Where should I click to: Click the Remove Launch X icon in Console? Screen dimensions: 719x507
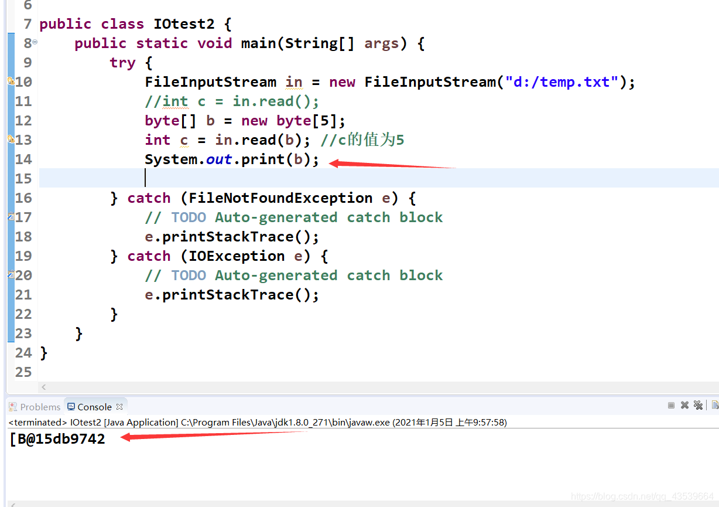[684, 405]
